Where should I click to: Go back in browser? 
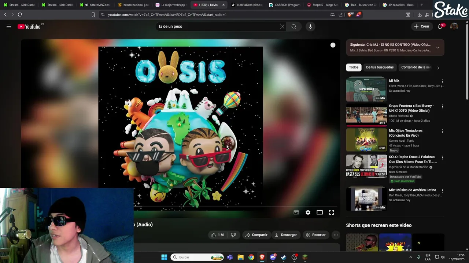tap(5, 15)
